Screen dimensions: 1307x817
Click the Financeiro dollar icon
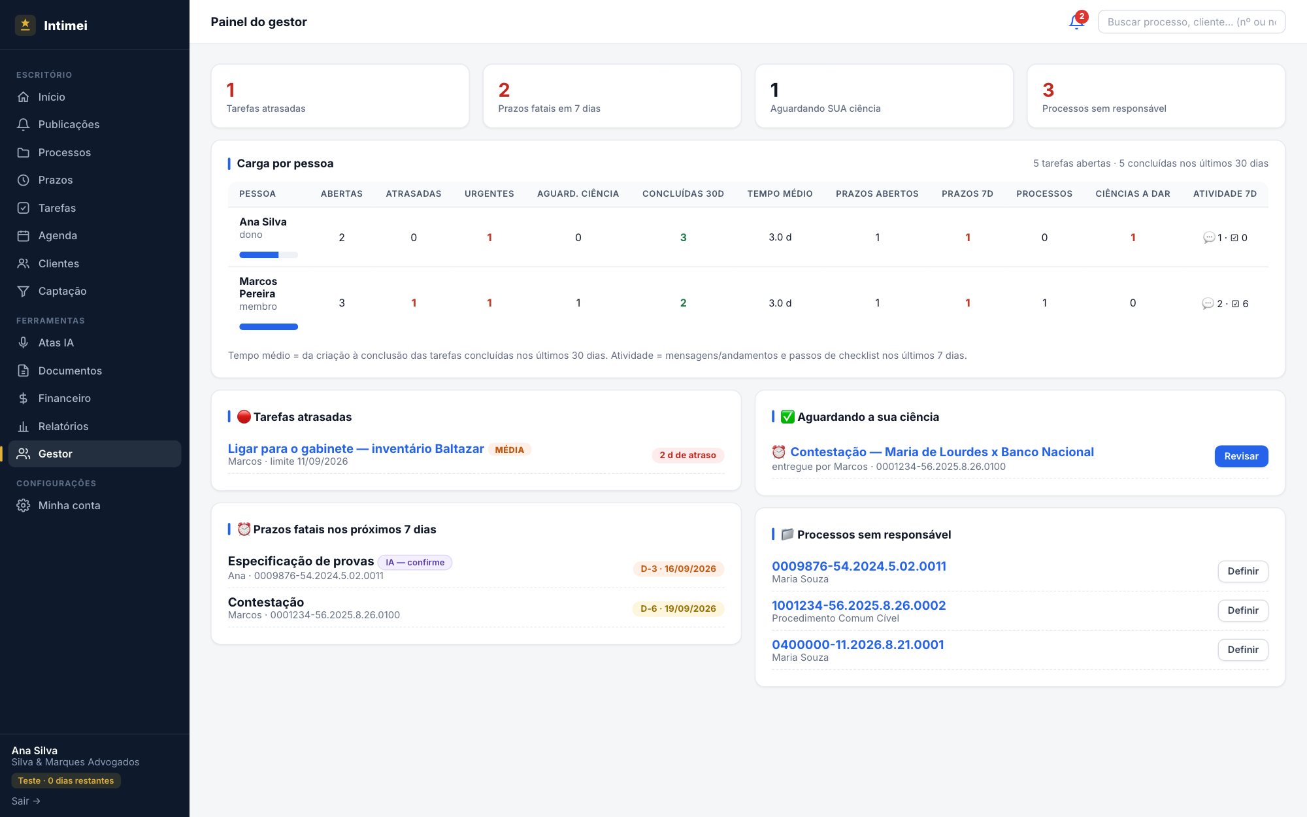(x=24, y=398)
